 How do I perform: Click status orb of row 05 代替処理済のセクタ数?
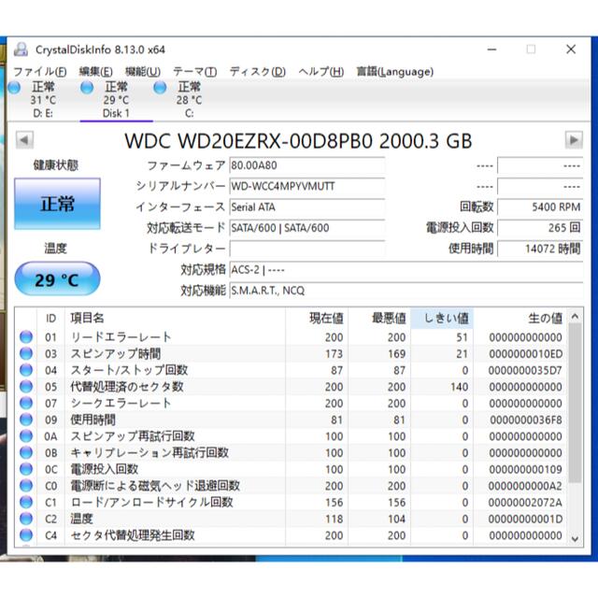pyautogui.click(x=26, y=386)
